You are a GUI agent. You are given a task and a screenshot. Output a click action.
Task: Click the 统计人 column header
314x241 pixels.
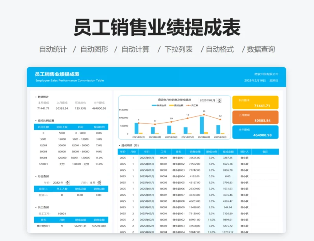click(244, 152)
